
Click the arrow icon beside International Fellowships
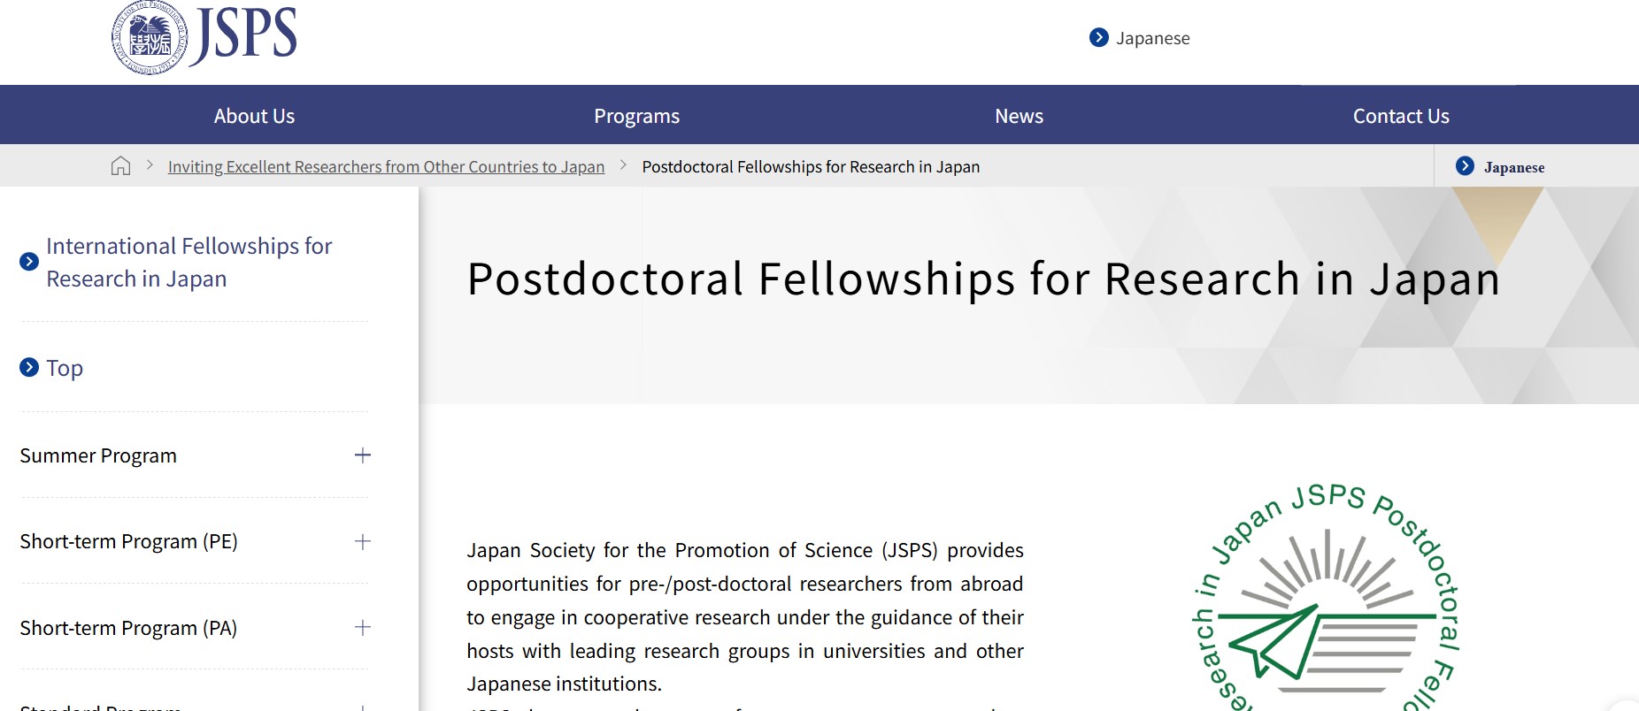click(29, 262)
